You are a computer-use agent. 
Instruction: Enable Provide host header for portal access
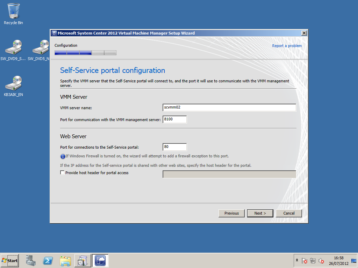point(62,172)
